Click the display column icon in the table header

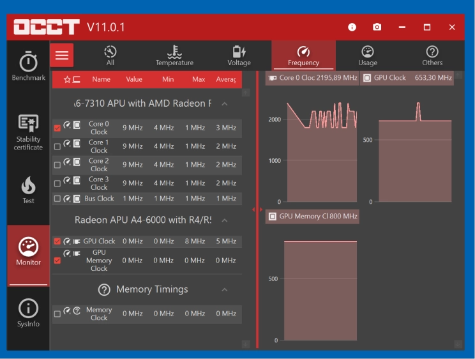coord(77,79)
